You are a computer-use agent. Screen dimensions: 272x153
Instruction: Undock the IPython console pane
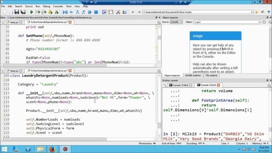click(x=267, y=80)
